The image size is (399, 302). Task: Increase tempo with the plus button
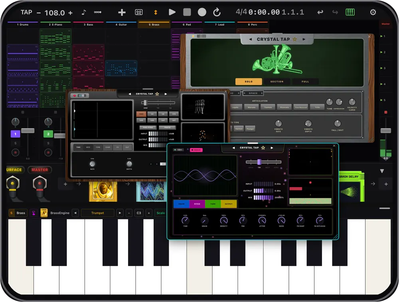[70, 13]
